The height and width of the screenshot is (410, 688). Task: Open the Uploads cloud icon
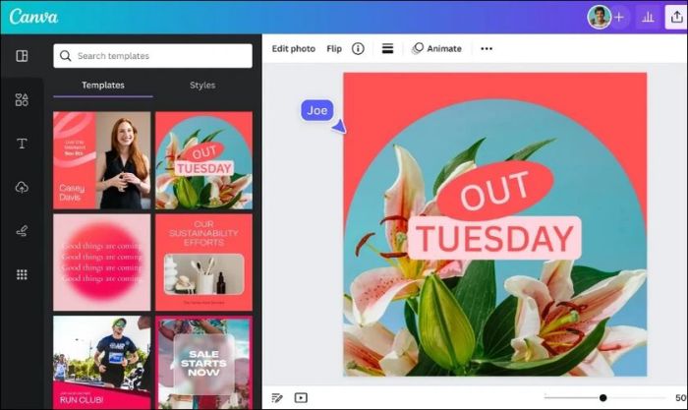[x=22, y=187]
